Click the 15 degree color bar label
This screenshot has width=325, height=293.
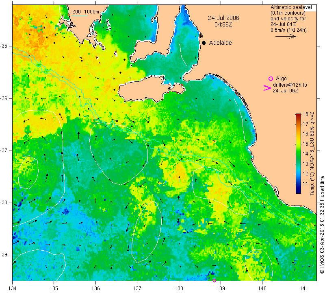[305, 144]
